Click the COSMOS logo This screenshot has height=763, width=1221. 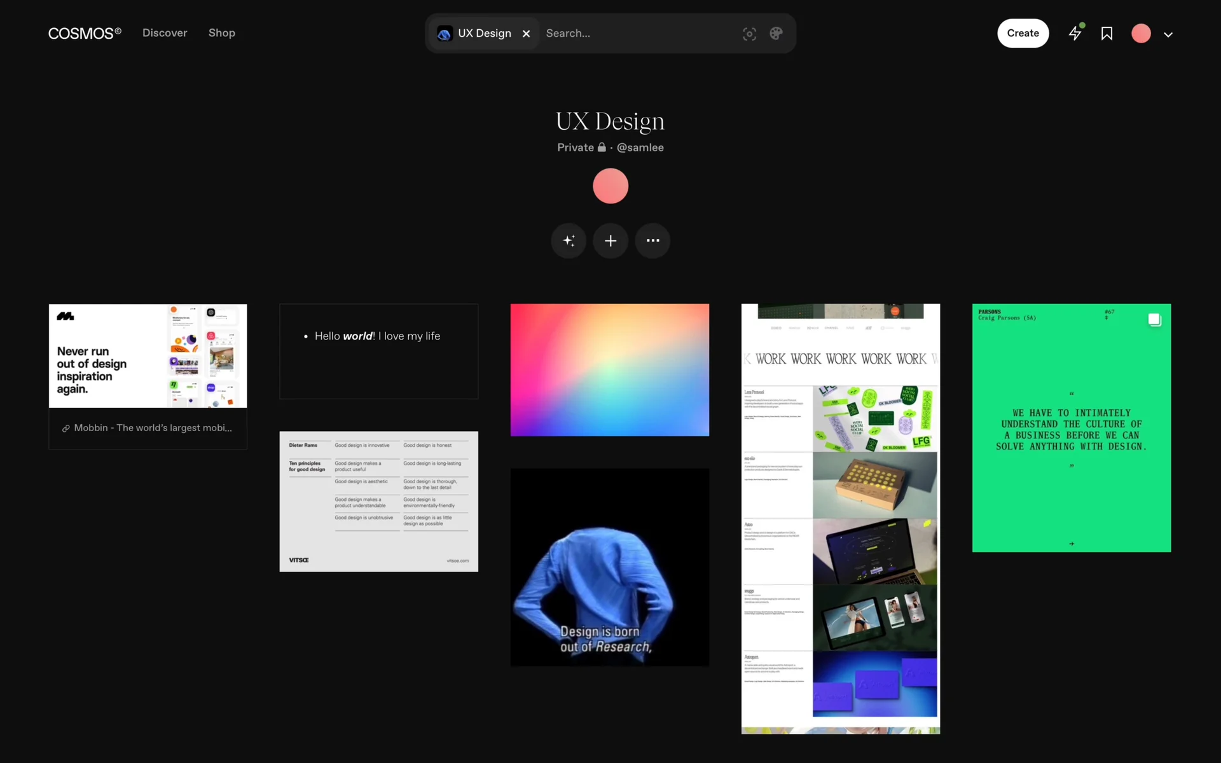pos(85,33)
